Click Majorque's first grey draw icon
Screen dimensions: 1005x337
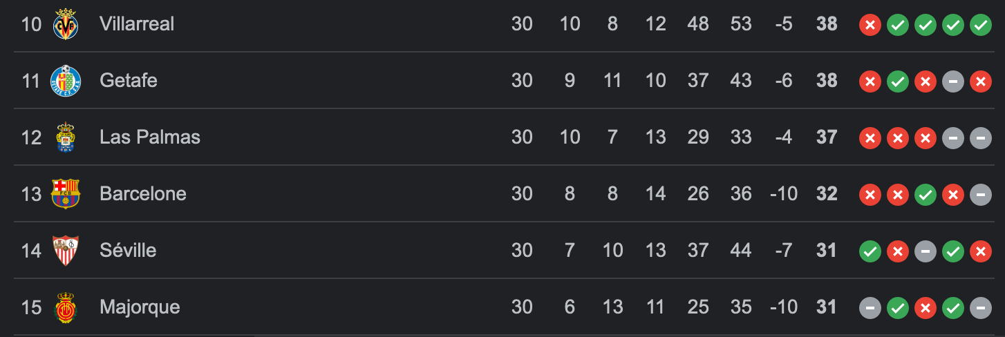click(x=870, y=308)
